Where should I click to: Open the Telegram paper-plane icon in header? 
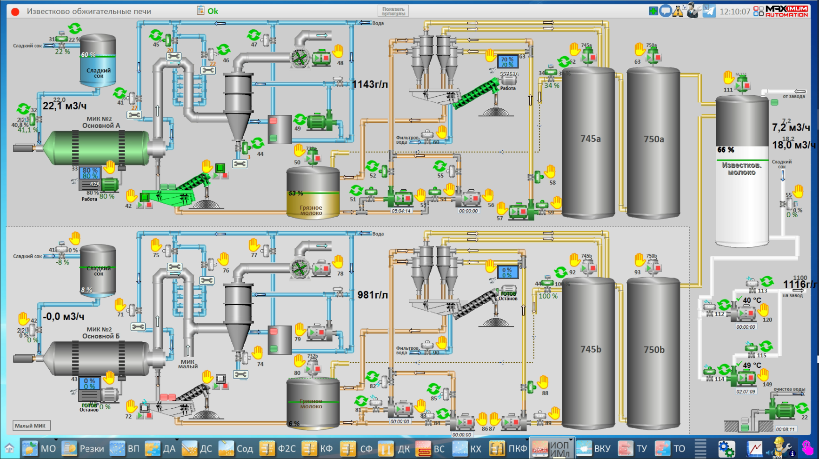(x=709, y=11)
